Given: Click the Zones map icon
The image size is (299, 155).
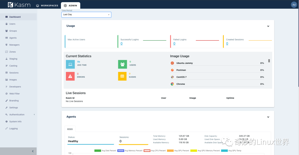Looking at the screenshot, I should point(6,52).
